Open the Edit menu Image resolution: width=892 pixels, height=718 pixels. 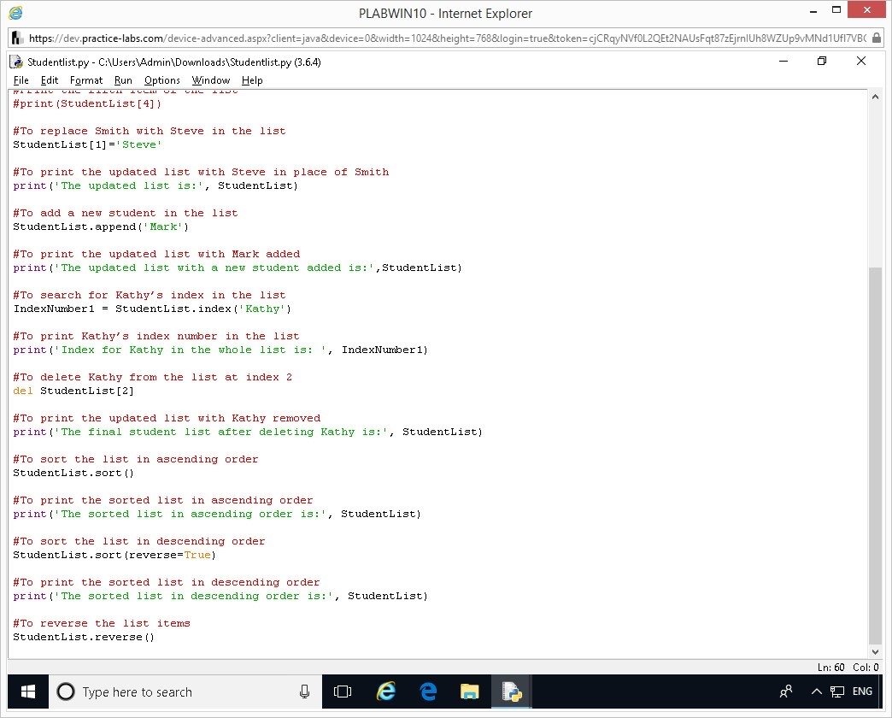50,80
